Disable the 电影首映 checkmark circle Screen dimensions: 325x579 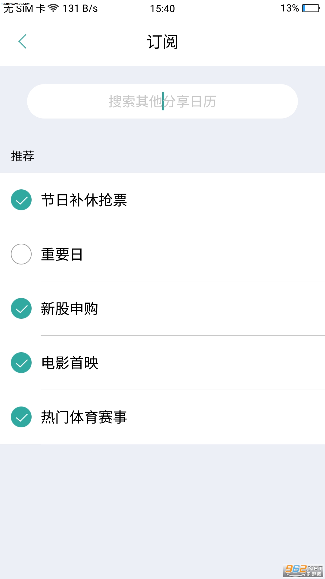21,363
